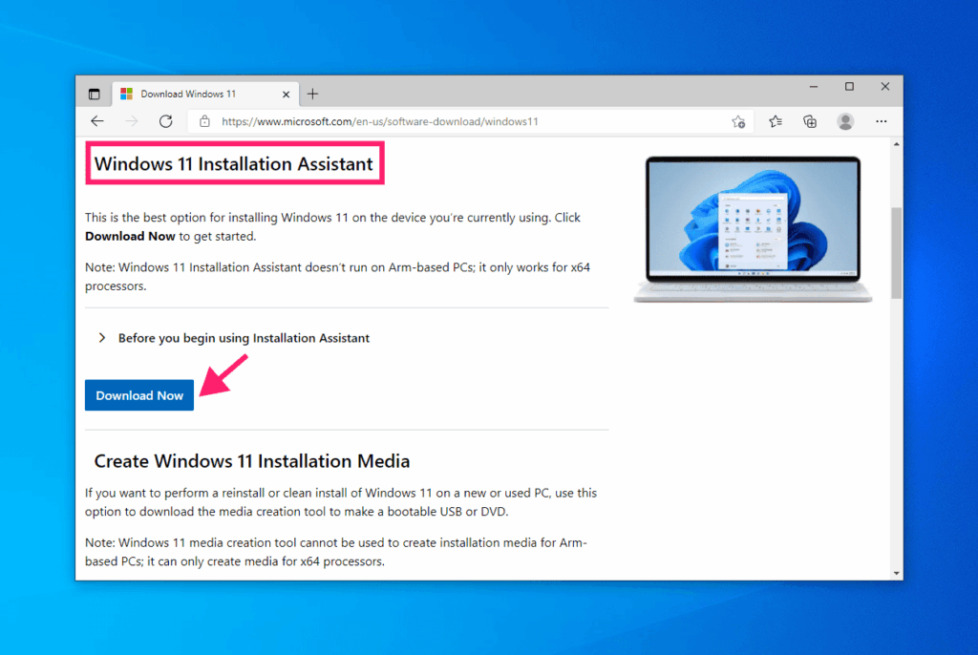
Task: Open a new tab with plus button
Action: [x=312, y=95]
